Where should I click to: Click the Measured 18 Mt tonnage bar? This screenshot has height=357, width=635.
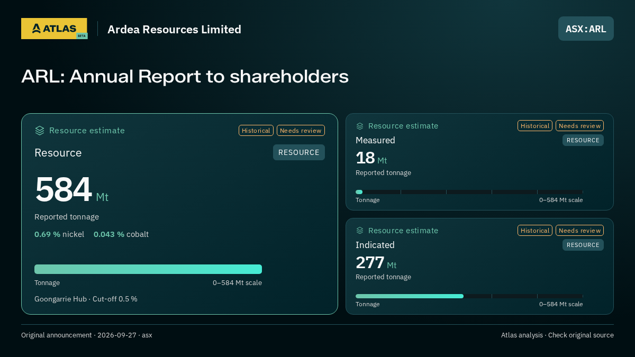[469, 192]
